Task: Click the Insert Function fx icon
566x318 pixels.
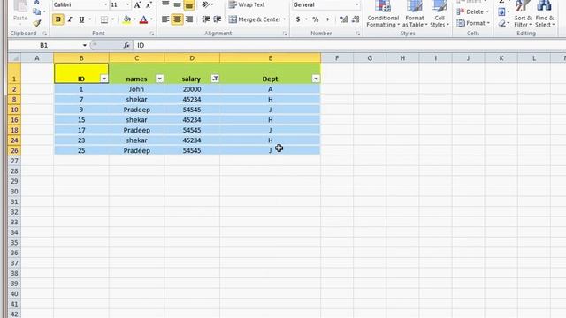Action: pyautogui.click(x=126, y=45)
